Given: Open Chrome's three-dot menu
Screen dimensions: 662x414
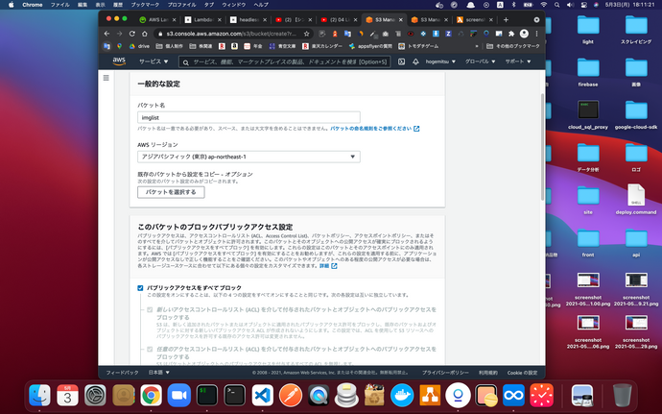Looking at the screenshot, I should click(536, 34).
